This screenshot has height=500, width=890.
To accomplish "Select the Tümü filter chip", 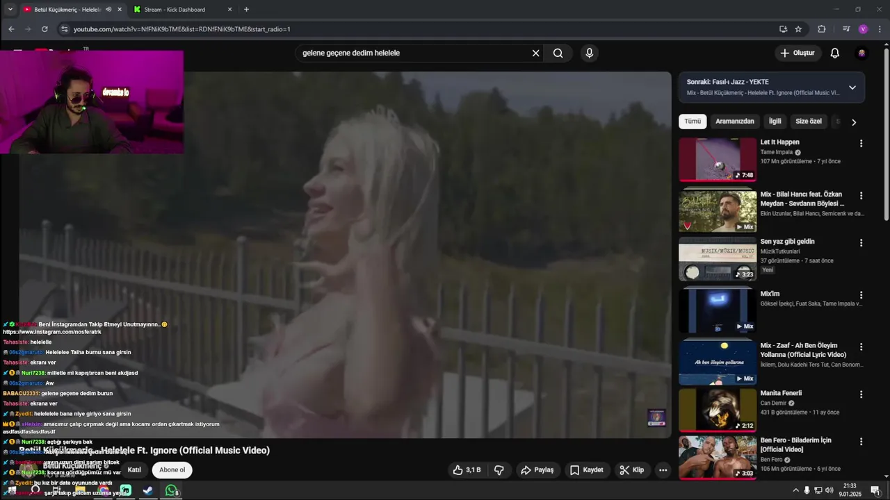I will [693, 122].
